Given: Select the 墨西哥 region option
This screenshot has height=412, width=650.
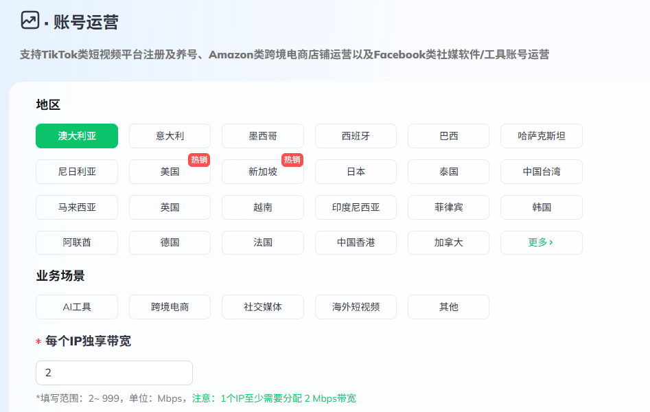Looking at the screenshot, I should pos(263,136).
